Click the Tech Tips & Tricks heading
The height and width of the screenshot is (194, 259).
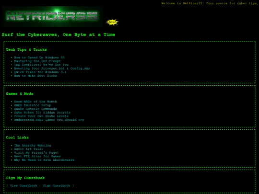[x=26, y=49]
